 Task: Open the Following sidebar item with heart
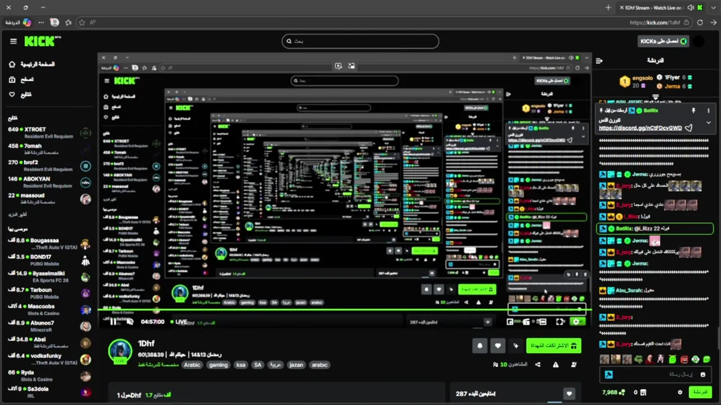coord(20,94)
